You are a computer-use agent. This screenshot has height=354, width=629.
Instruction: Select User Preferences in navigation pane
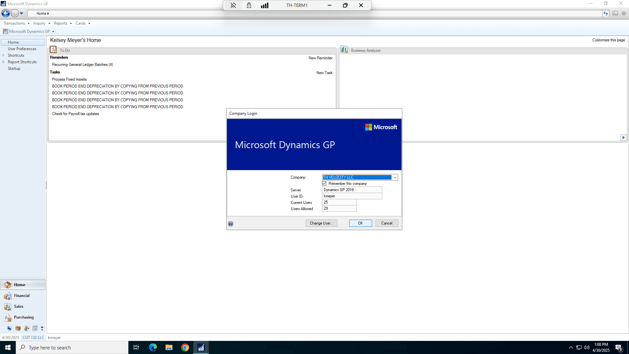click(x=22, y=49)
